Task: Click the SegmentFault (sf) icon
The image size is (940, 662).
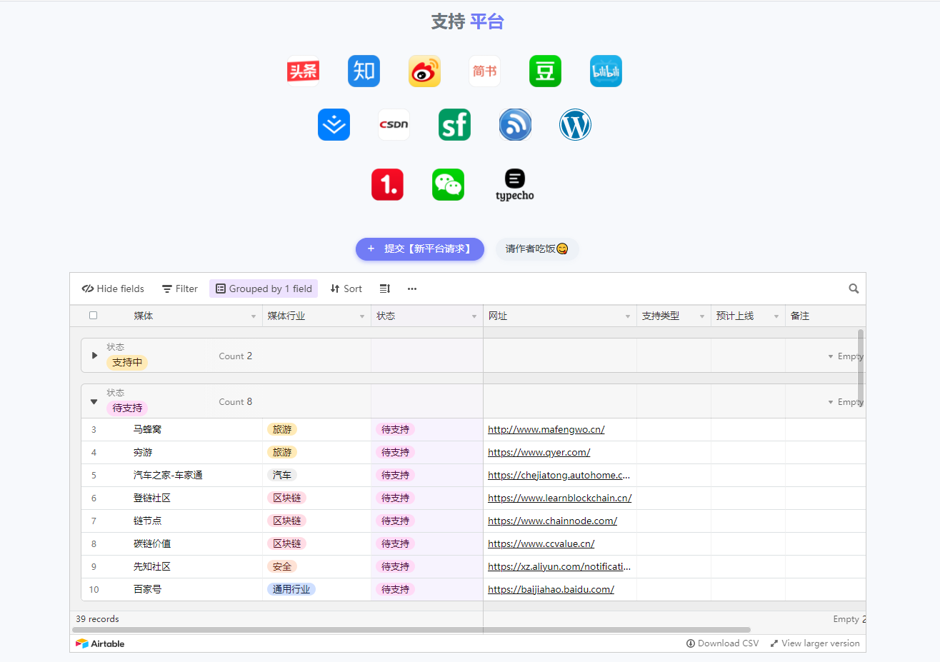Action: [x=454, y=125]
